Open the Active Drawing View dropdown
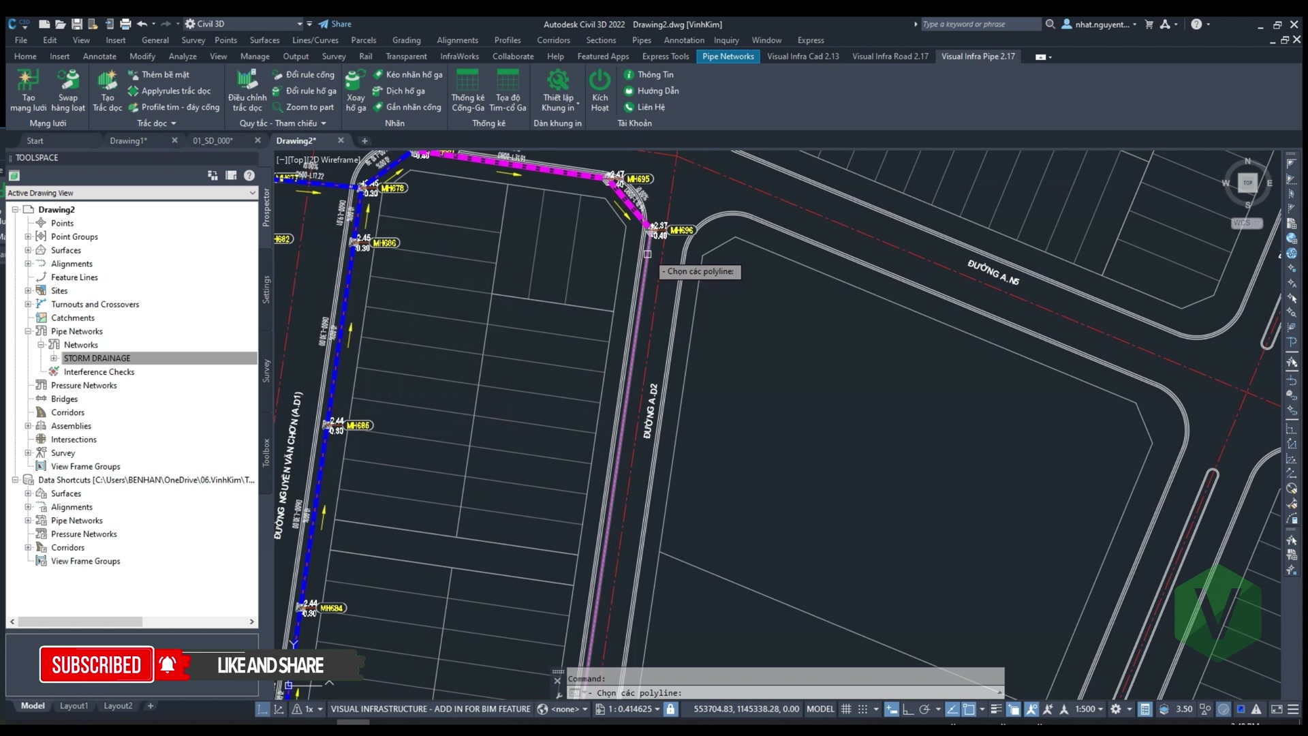Image resolution: width=1308 pixels, height=736 pixels. pyautogui.click(x=132, y=193)
